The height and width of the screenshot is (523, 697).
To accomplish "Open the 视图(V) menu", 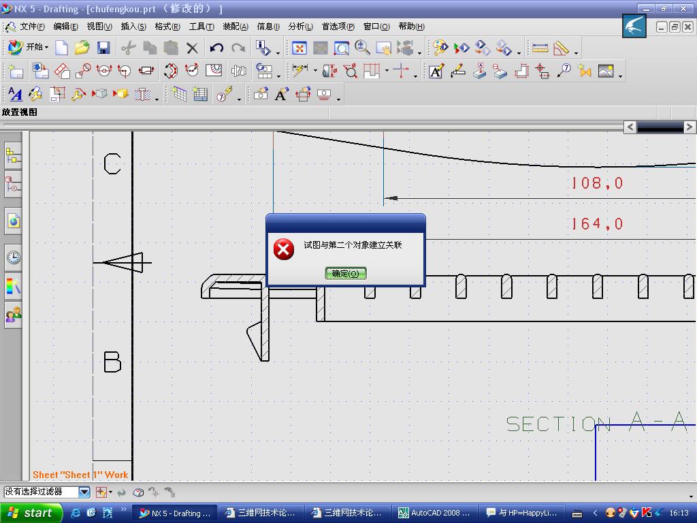I will coord(99,27).
